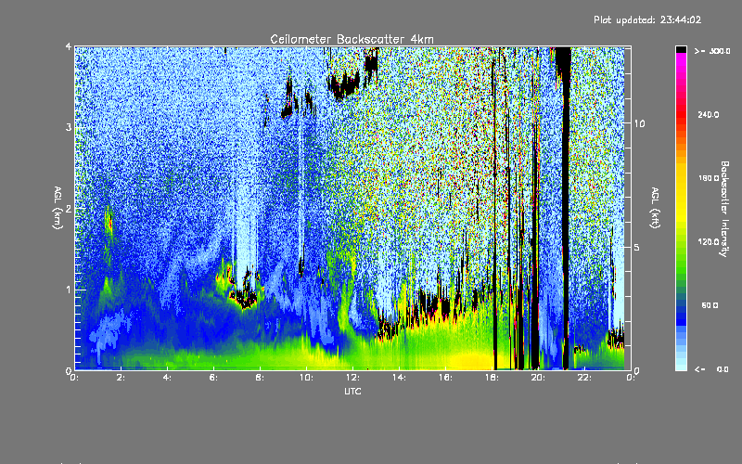Click the "10" tick on AGL kft axis
The width and height of the screenshot is (742, 464).
click(639, 123)
